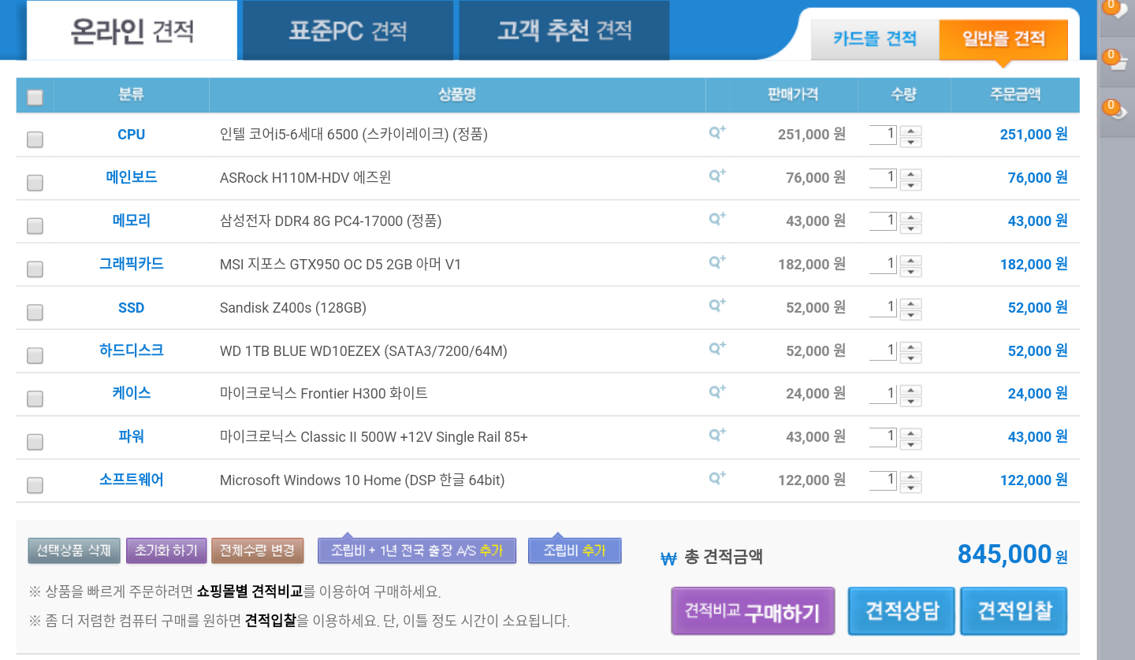Tick the 하드디스크 row checkbox

pos(35,356)
